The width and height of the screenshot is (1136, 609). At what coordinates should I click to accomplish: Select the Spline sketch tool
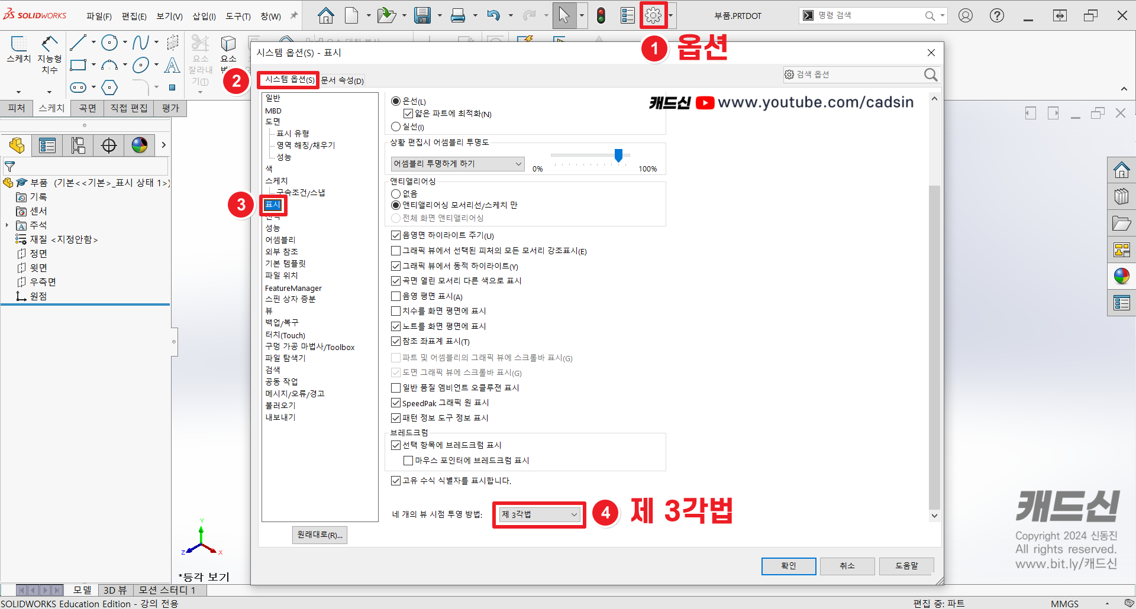140,43
